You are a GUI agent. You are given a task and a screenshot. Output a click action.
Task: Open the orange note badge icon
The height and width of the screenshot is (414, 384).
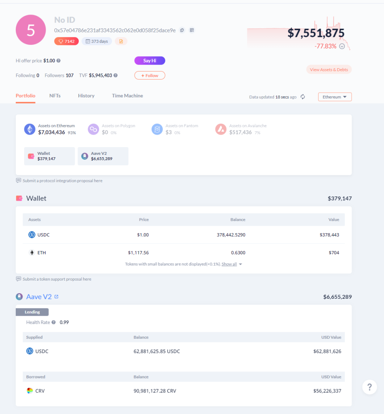(x=121, y=41)
